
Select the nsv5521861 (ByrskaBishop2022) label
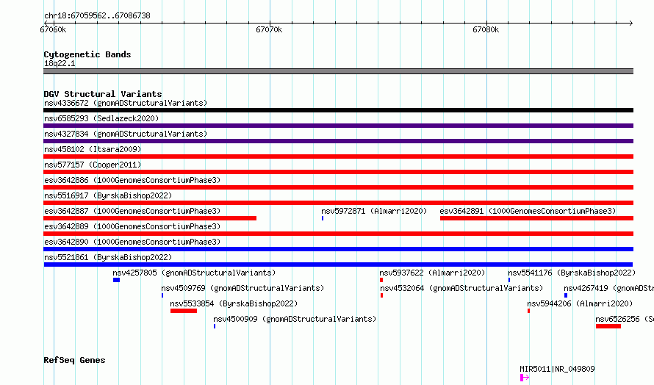pyautogui.click(x=108, y=257)
